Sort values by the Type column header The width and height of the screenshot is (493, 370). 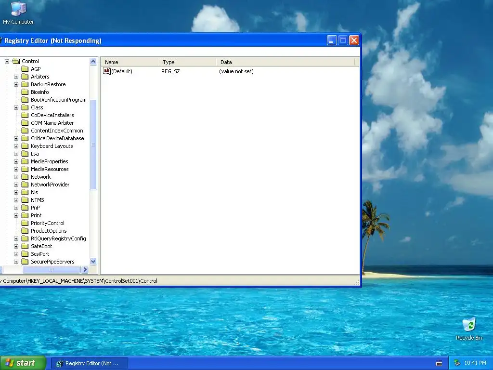[x=187, y=62]
